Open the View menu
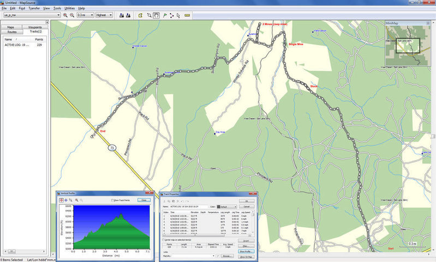Screen dimensions: 436x262 [46, 8]
